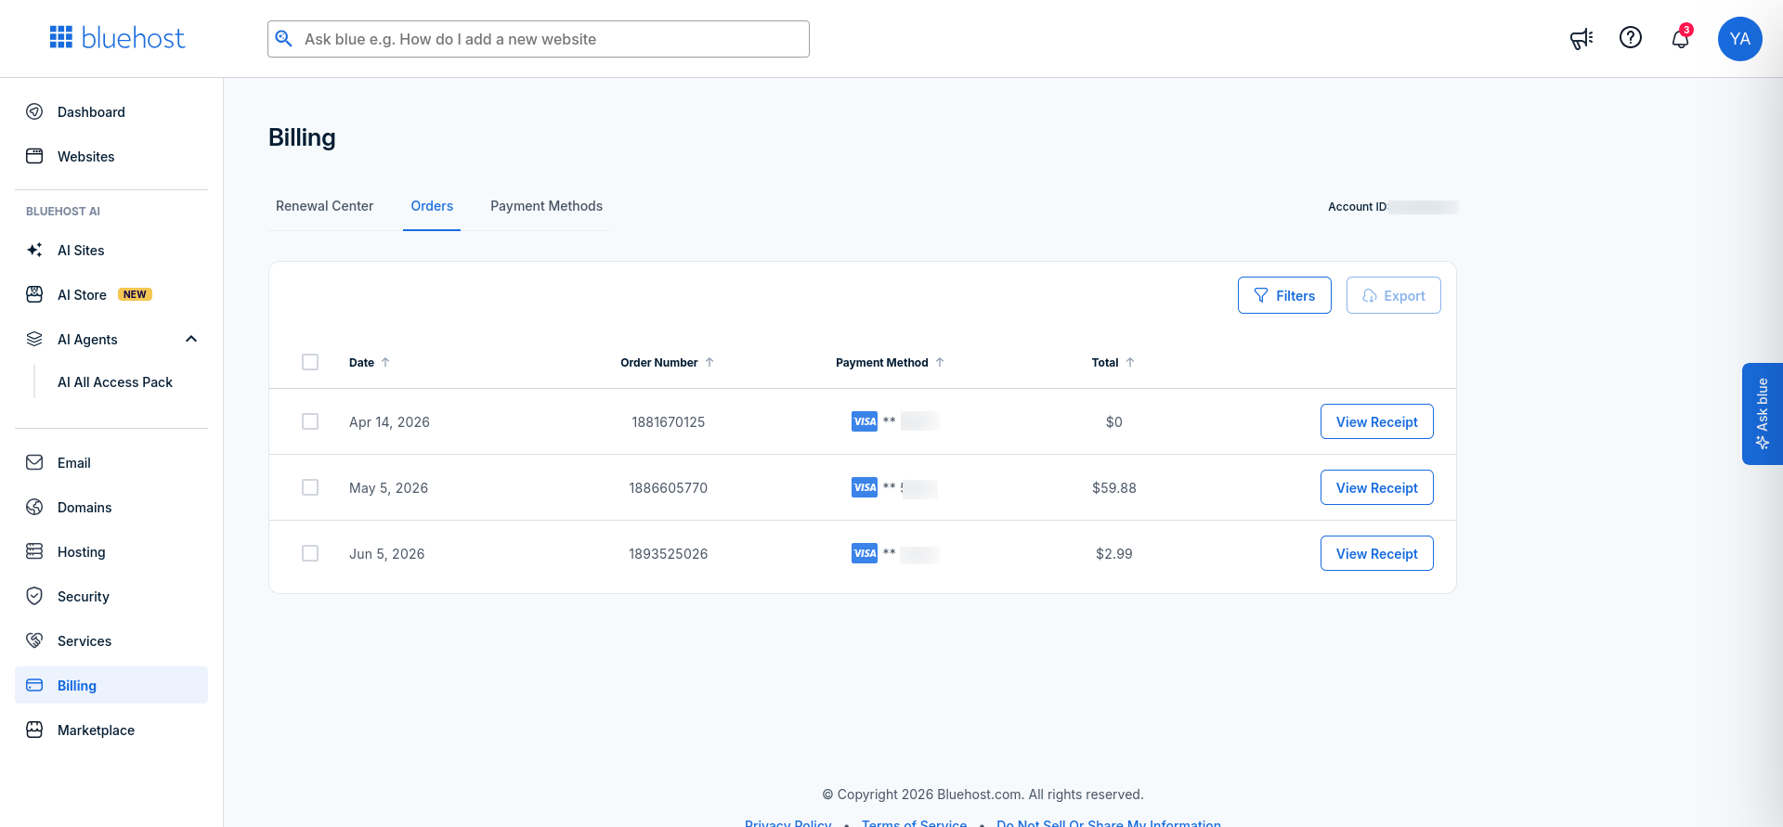Click the Security shield icon
This screenshot has height=827, width=1783.
click(x=34, y=596)
